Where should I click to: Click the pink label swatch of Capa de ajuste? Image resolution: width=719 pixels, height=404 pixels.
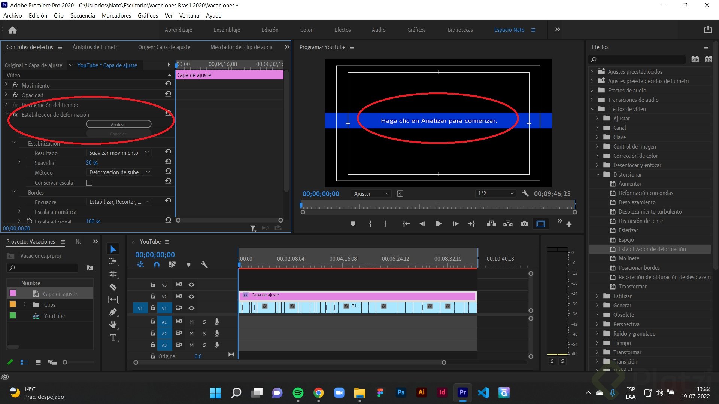13,293
